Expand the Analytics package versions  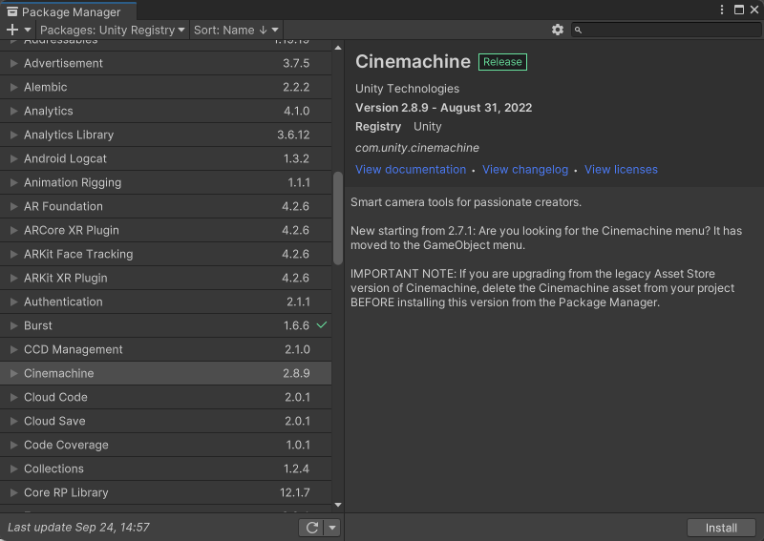pyautogui.click(x=13, y=111)
